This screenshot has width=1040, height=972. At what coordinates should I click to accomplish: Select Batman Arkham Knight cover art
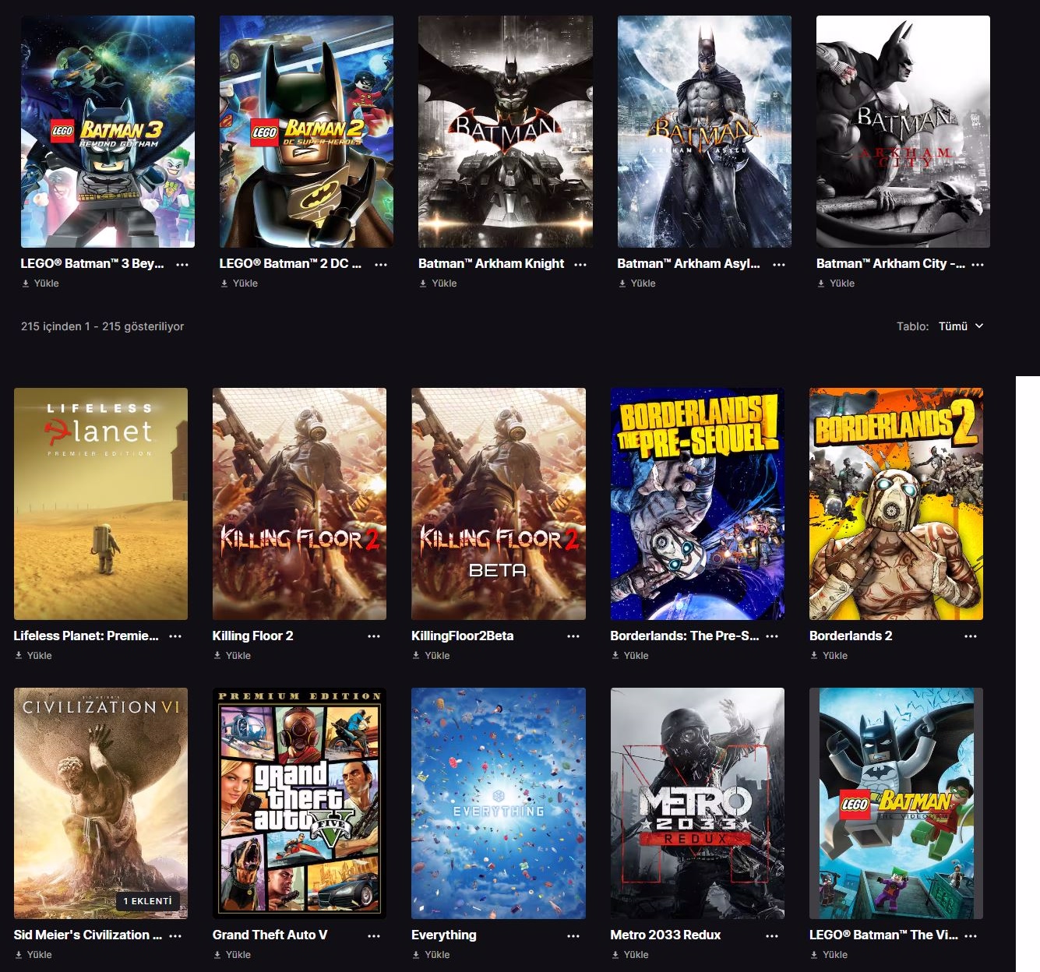[506, 132]
